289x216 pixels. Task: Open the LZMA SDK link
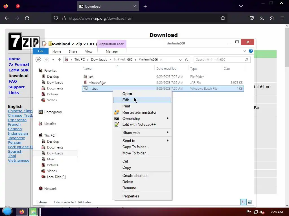click(18, 70)
